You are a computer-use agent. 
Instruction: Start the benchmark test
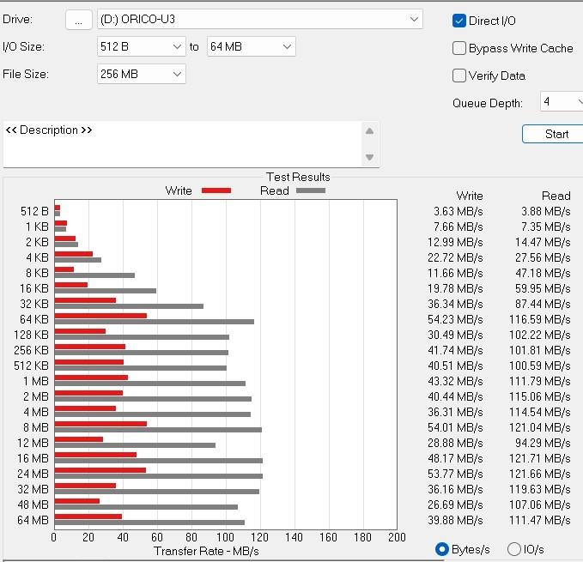552,134
